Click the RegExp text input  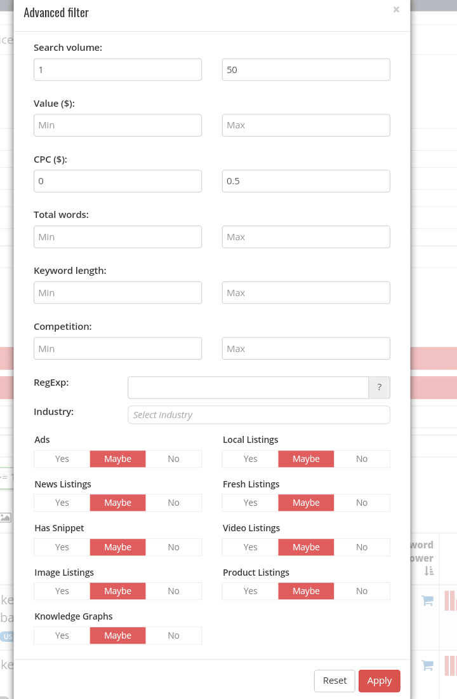click(x=248, y=387)
